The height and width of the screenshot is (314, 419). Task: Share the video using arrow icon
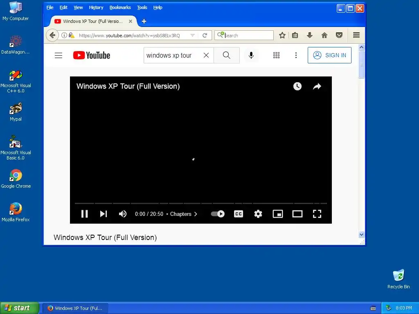point(317,86)
